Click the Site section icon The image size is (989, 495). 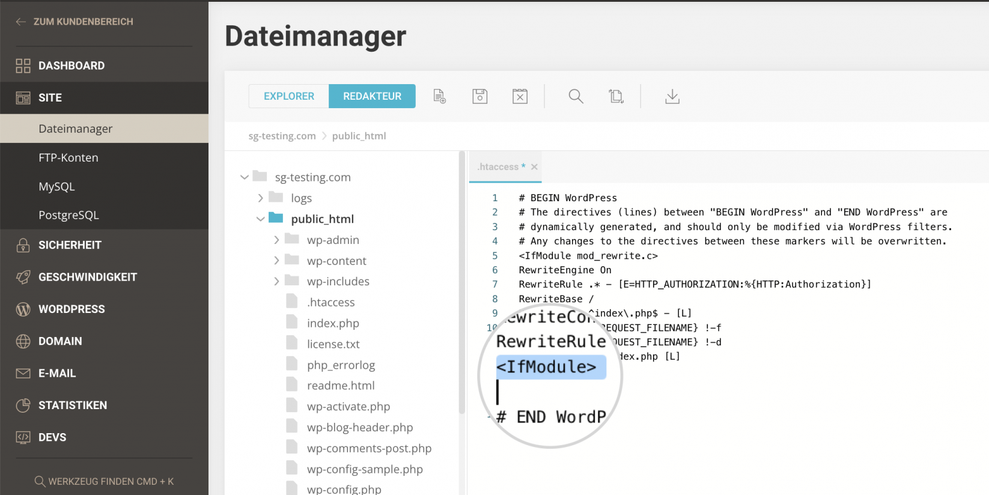pos(23,97)
